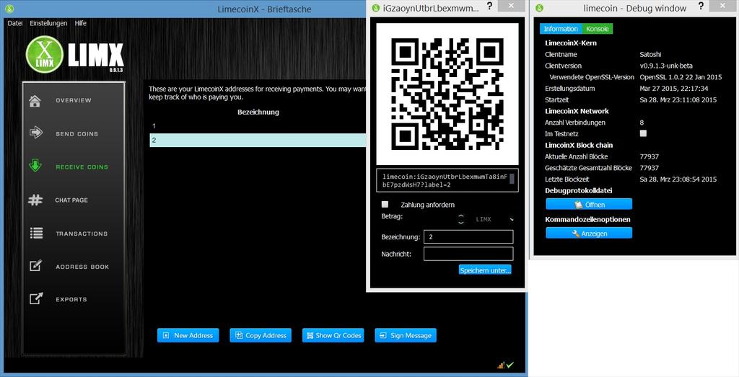Click client version v0.9.1.3-unk-beta value
The height and width of the screenshot is (377, 739).
[x=666, y=66]
